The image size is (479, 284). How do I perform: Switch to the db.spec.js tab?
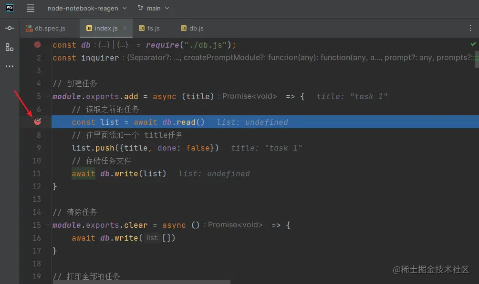click(x=46, y=29)
